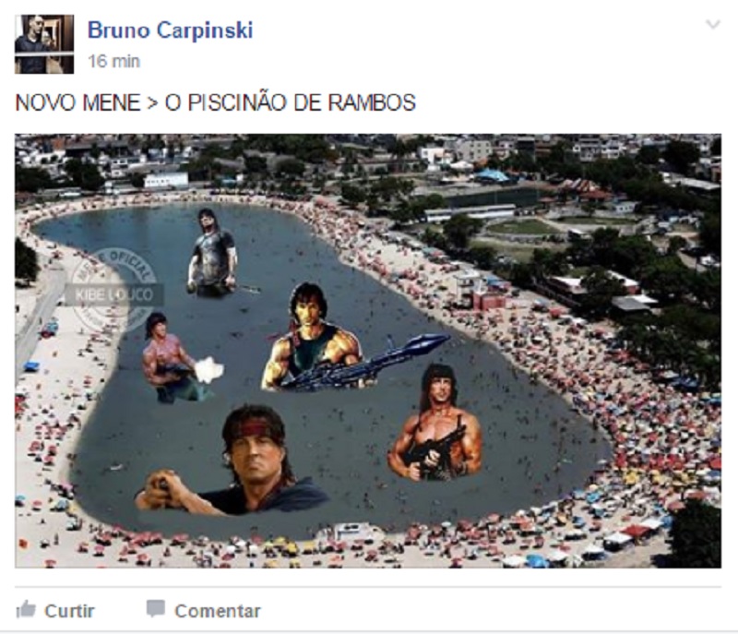Screen dimensions: 738x634
Task: Open Bruno Carpinski's profile picture
Action: coord(44,44)
